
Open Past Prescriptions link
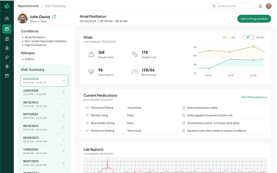pyautogui.click(x=254, y=97)
